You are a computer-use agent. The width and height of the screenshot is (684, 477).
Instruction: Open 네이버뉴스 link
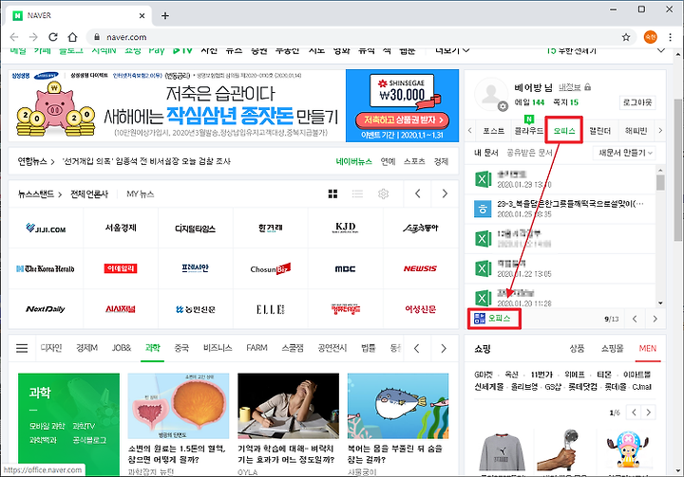353,161
